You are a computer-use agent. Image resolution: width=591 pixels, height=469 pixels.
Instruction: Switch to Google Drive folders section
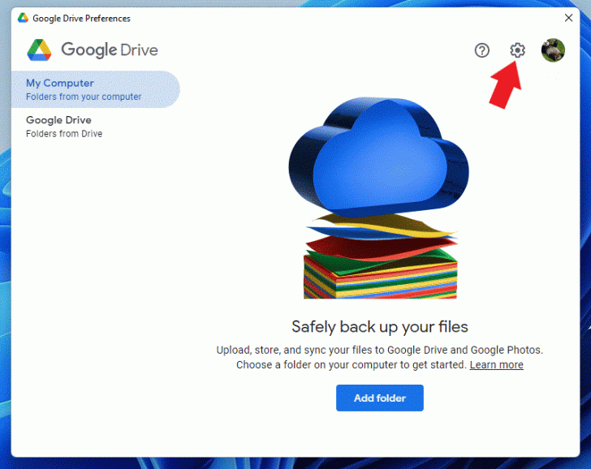[95, 127]
